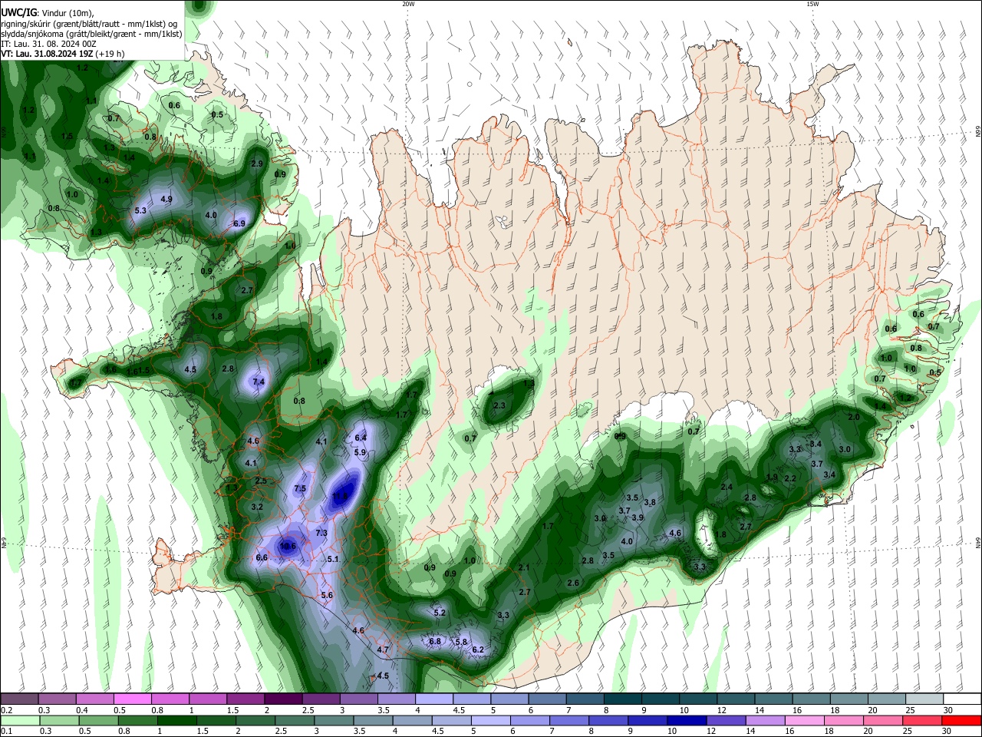Click the 10.6 precipitation value on the map

click(x=288, y=547)
